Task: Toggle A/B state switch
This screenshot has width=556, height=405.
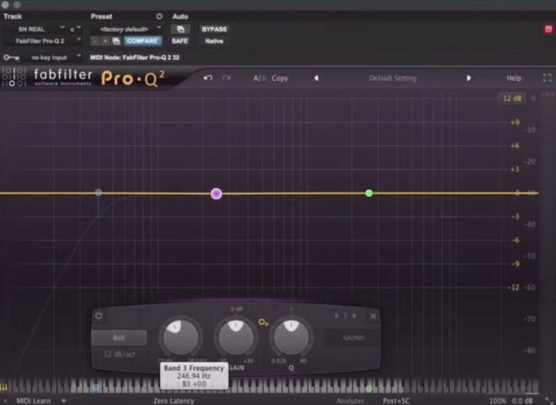Action: 259,78
